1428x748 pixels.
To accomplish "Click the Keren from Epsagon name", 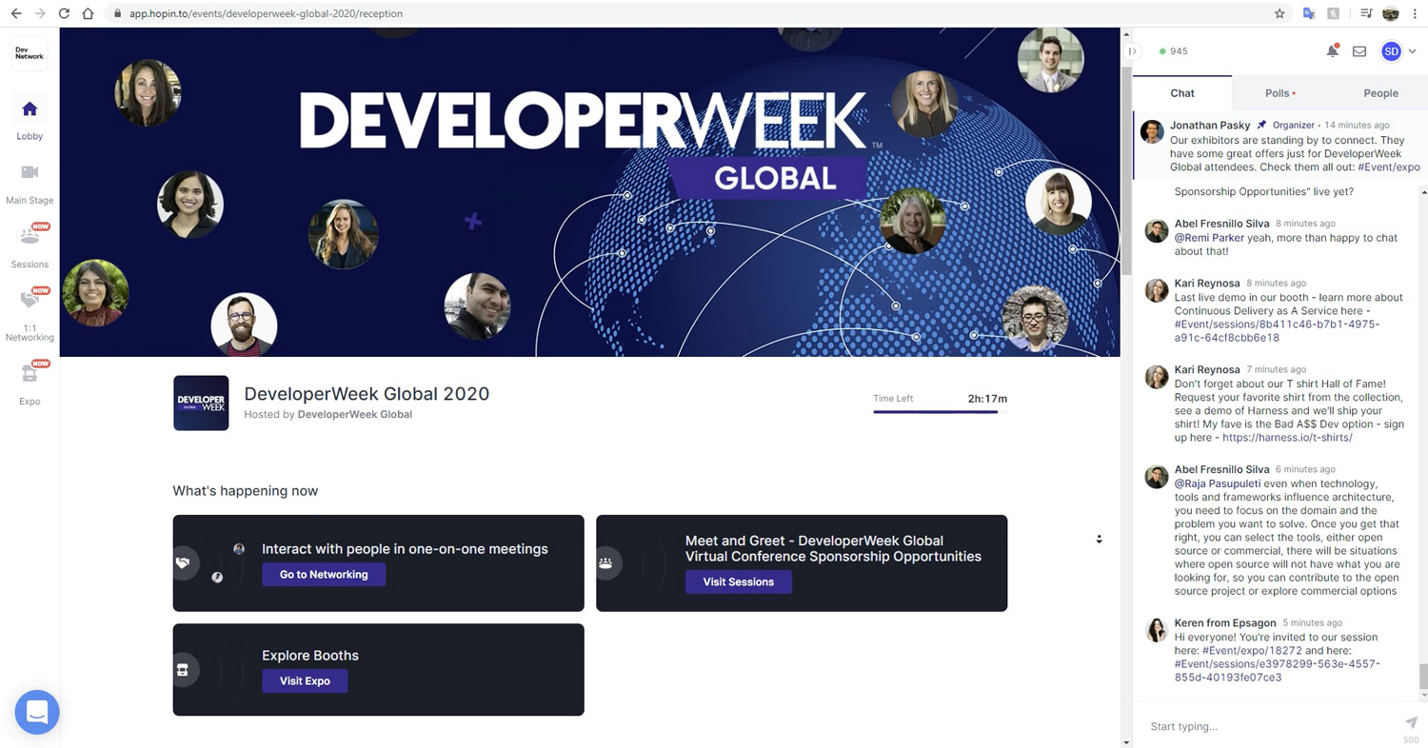I will click(x=1224, y=623).
